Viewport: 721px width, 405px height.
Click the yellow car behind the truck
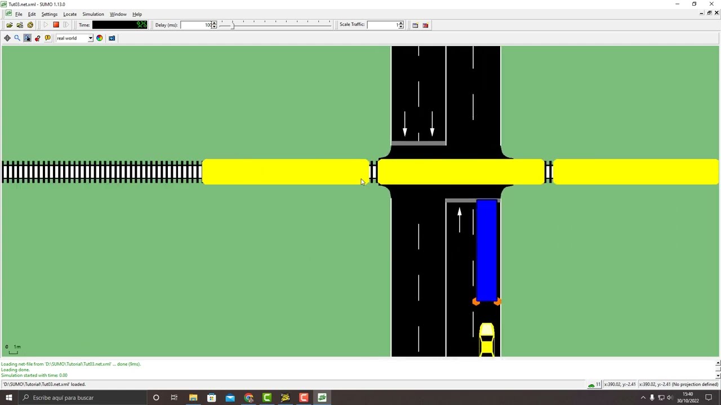(487, 340)
